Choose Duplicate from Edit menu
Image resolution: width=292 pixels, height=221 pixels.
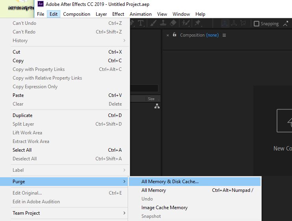pyautogui.click(x=65, y=115)
